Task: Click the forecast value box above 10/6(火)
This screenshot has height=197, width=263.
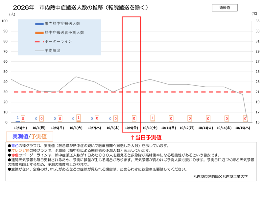Action: (x=79, y=118)
